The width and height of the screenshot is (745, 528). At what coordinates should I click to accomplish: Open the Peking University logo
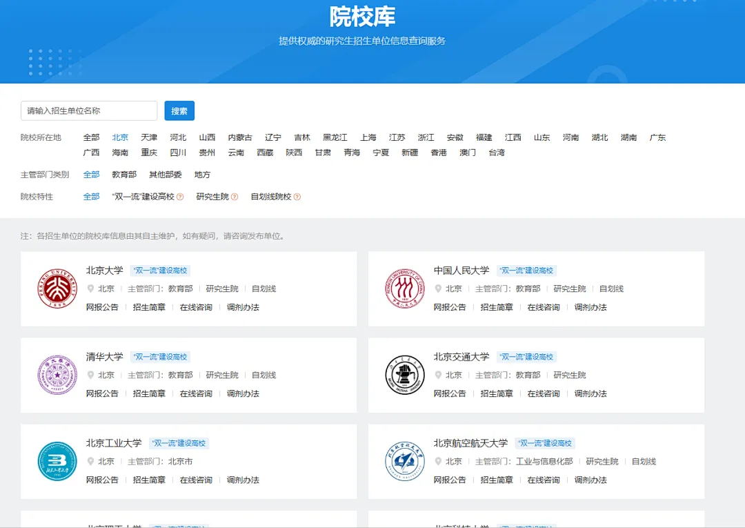point(57,289)
